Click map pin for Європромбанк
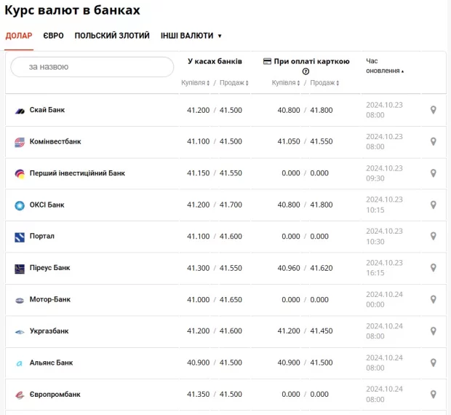The height and width of the screenshot is (415, 451). [x=433, y=395]
